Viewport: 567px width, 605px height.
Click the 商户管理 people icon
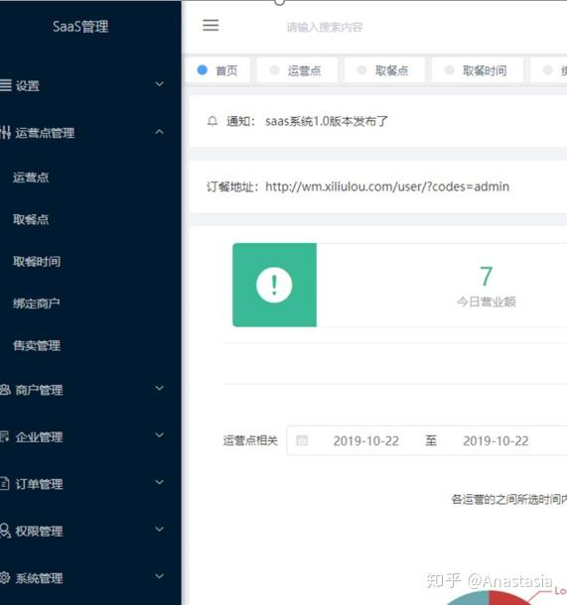(x=5, y=390)
